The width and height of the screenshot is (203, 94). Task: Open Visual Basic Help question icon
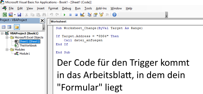coord(114,15)
